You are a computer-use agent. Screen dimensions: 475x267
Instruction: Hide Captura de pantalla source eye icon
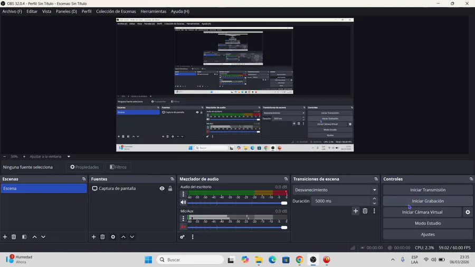(x=162, y=188)
